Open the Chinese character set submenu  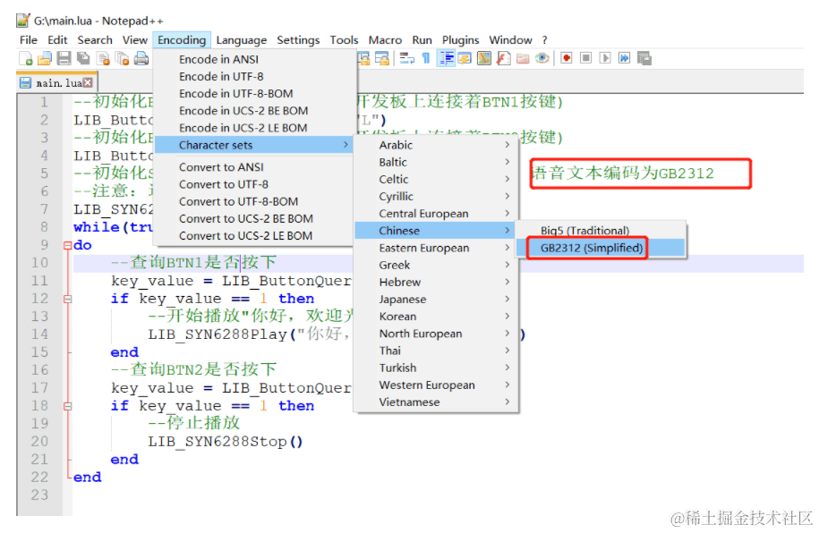[436, 231]
